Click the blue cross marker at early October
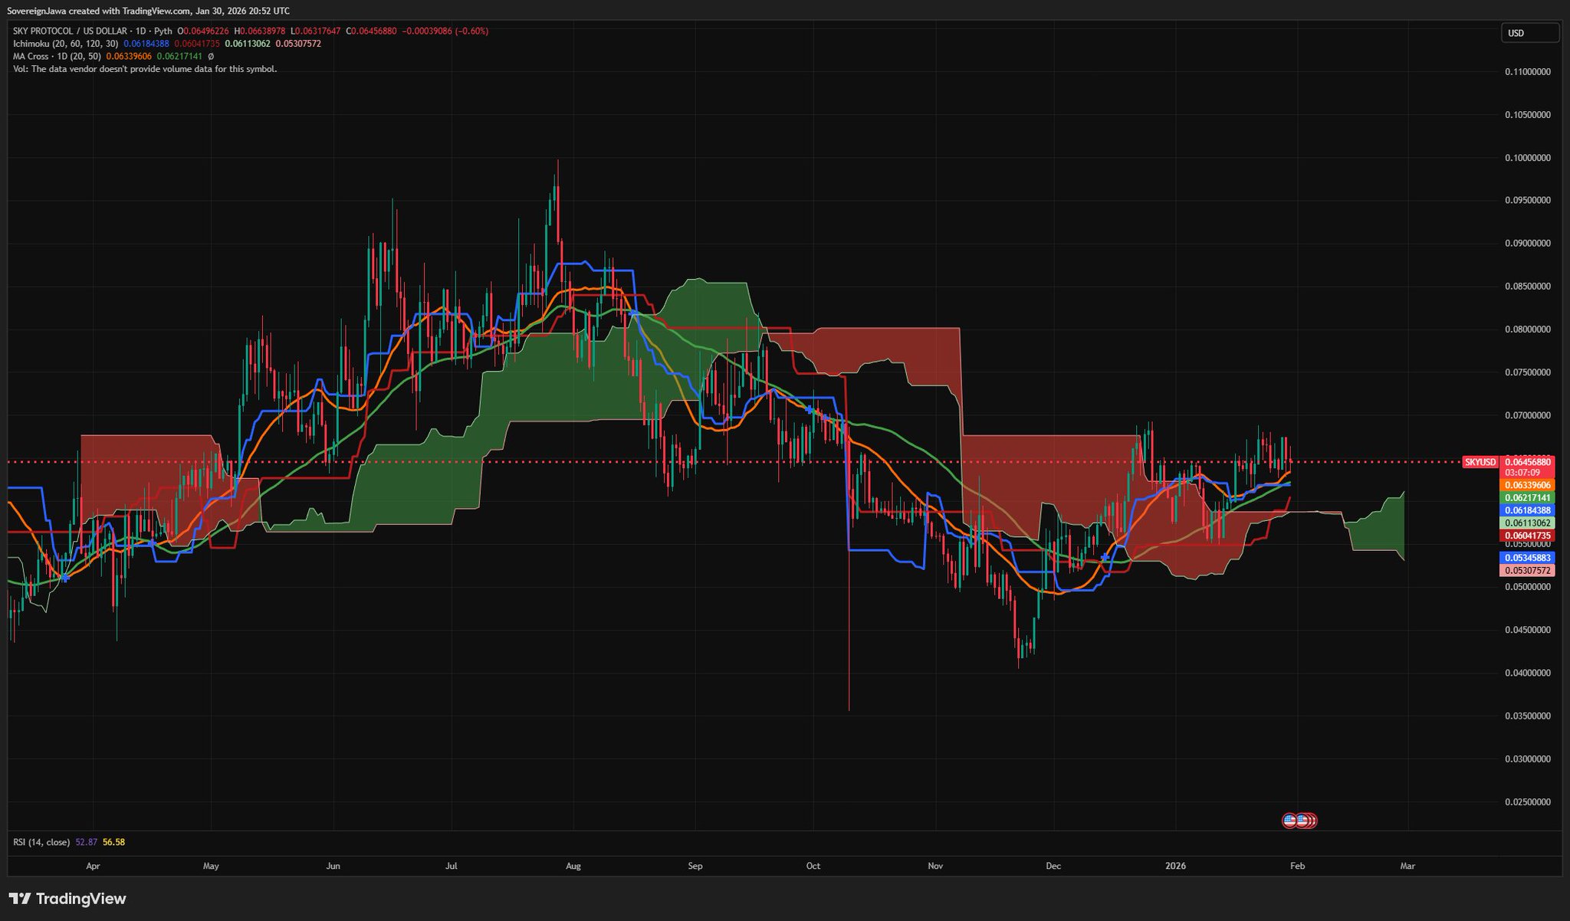Viewport: 1570px width, 921px height. coord(810,410)
